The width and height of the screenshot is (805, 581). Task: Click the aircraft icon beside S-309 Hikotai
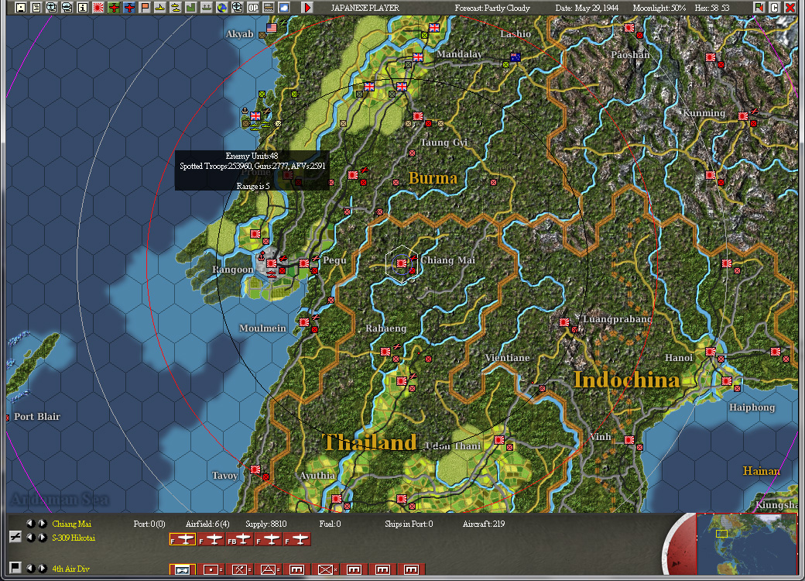coord(15,538)
